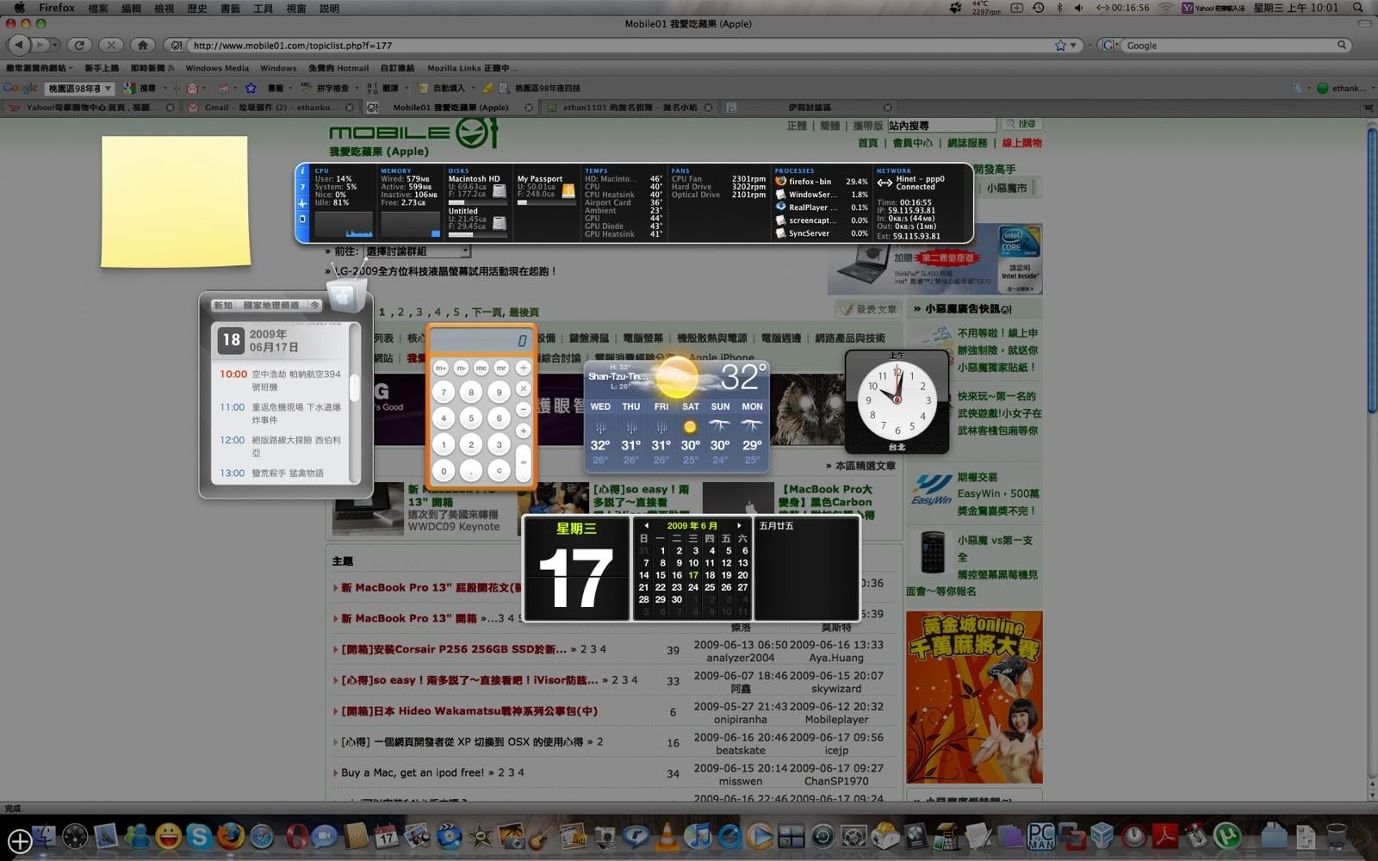Switch to the ethan1101 blog tab
The image size is (1378, 861).
(630, 108)
